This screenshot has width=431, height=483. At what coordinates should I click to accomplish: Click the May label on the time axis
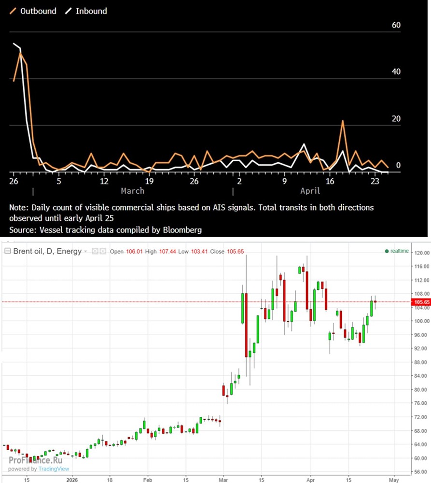click(394, 480)
